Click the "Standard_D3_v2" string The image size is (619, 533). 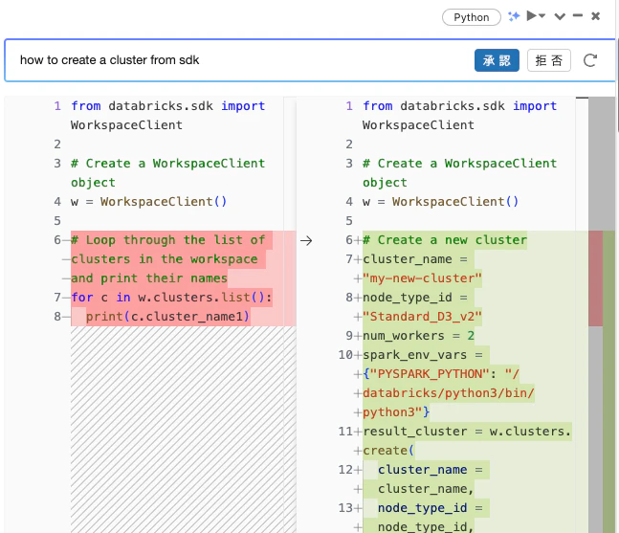[423, 317]
